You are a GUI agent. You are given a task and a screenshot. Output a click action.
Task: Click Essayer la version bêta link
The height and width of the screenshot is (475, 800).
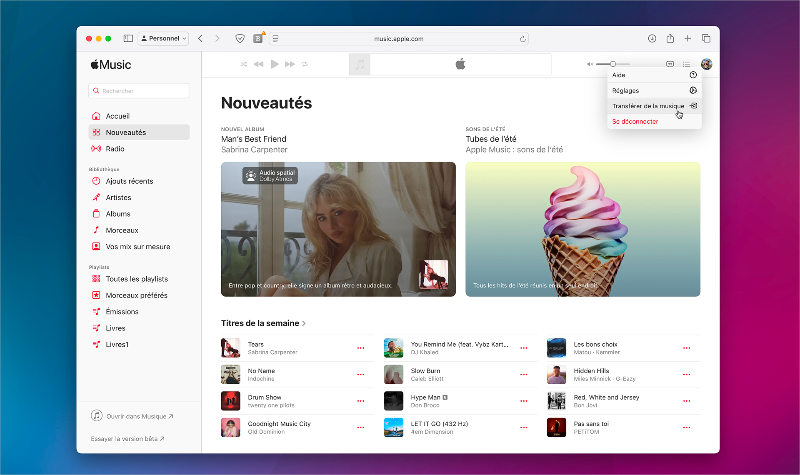[x=127, y=439]
